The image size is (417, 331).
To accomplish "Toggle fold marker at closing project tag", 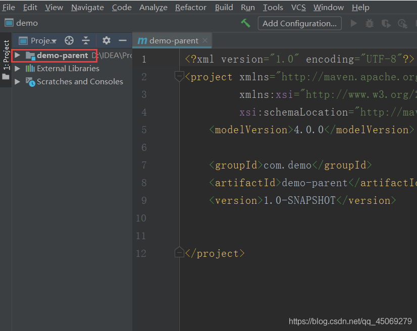I will tap(179, 252).
